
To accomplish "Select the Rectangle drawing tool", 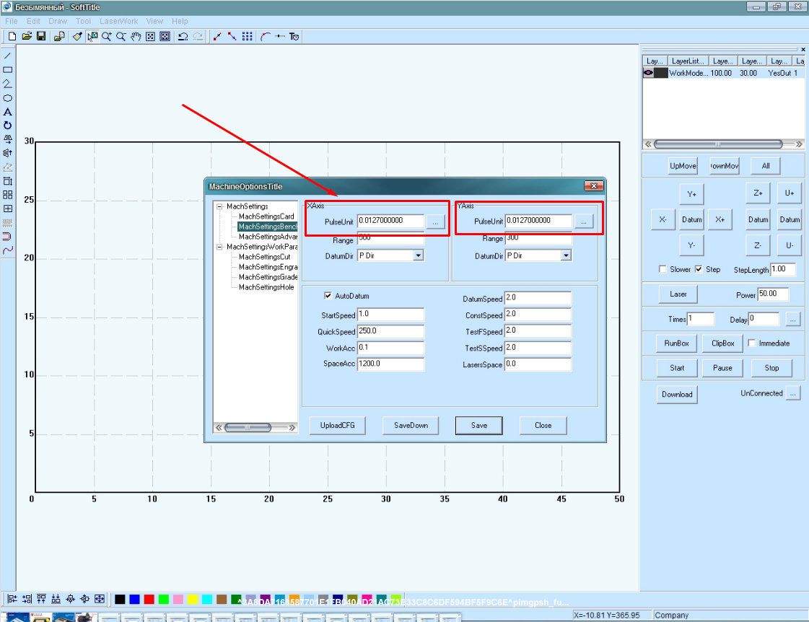I will tap(8, 70).
